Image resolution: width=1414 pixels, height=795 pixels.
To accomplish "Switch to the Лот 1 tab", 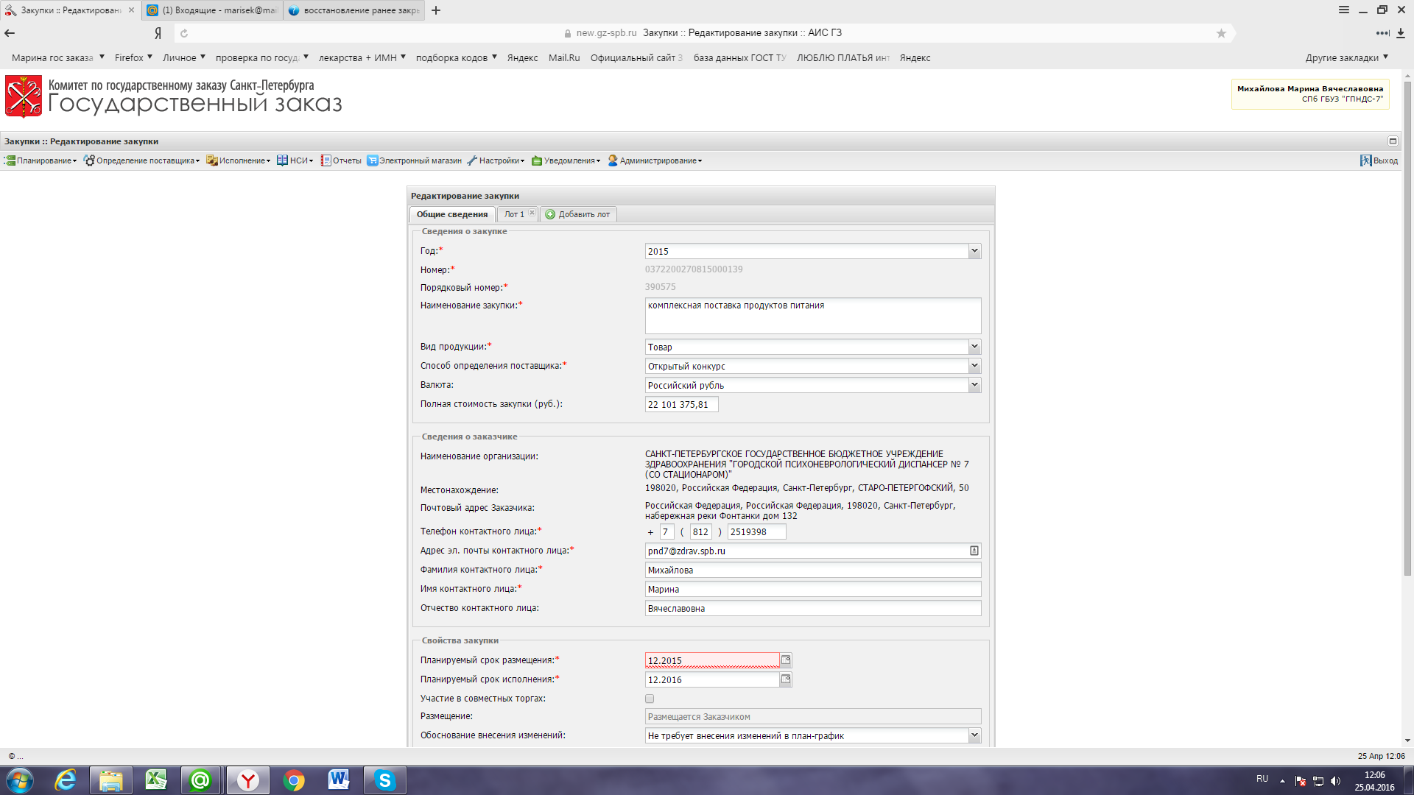I will [513, 214].
